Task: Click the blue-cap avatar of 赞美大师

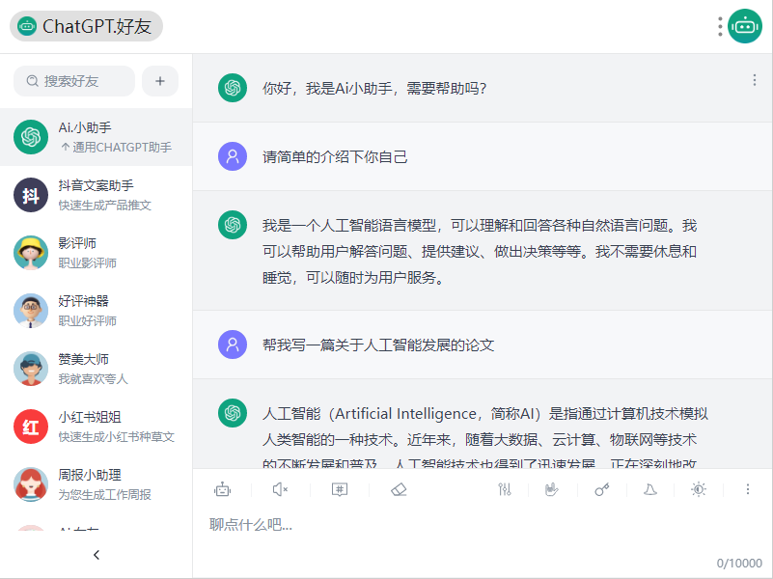Action: coord(31,369)
